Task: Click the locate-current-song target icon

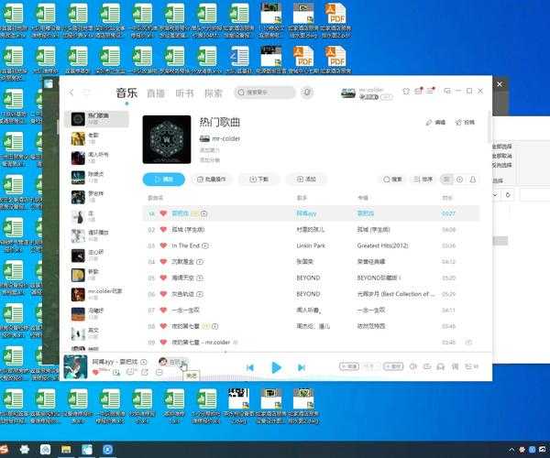Action: 459,180
